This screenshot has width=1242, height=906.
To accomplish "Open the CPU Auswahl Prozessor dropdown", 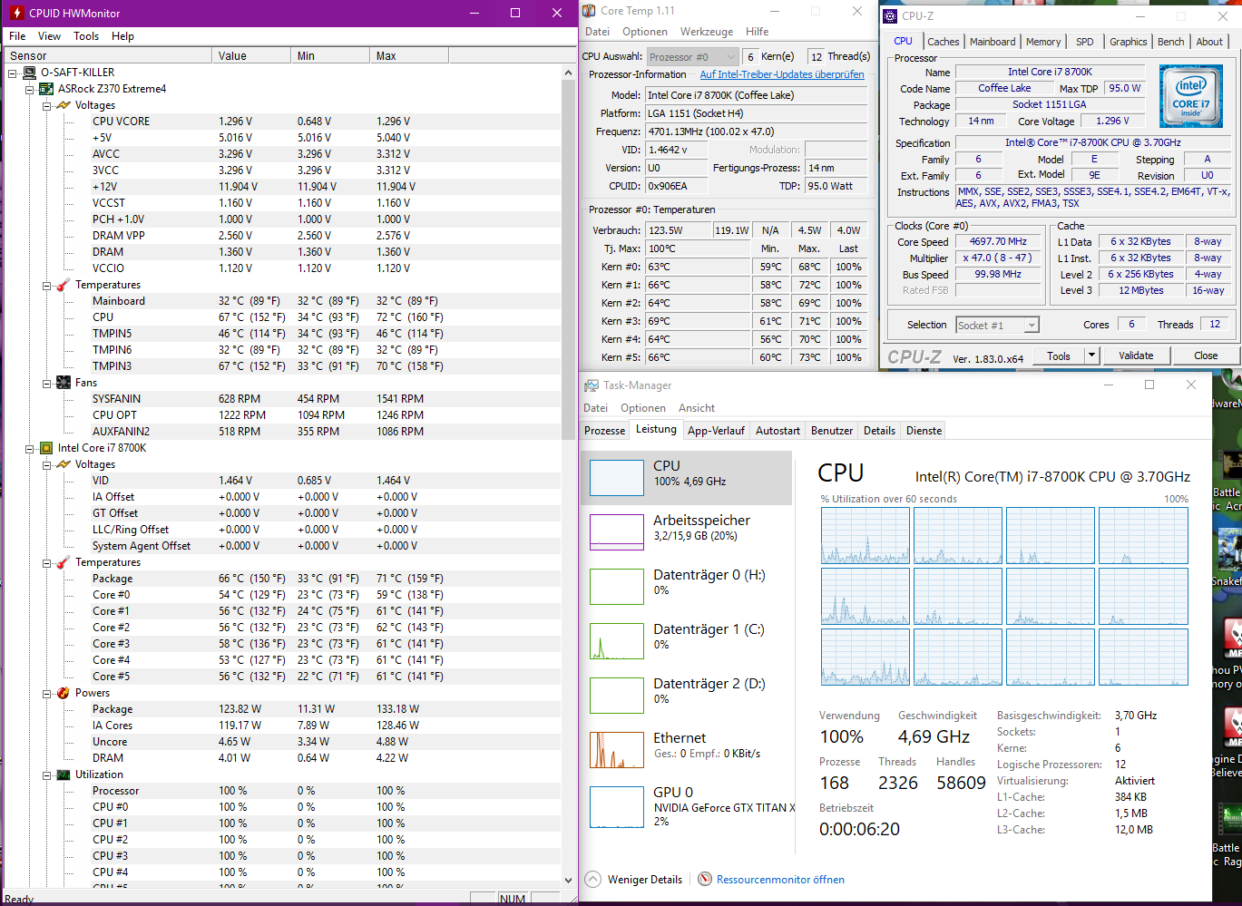I will pyautogui.click(x=692, y=56).
